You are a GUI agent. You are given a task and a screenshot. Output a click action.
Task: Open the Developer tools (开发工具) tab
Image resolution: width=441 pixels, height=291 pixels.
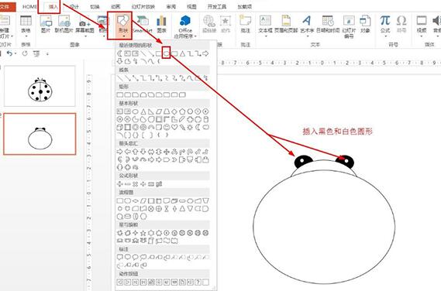point(216,6)
